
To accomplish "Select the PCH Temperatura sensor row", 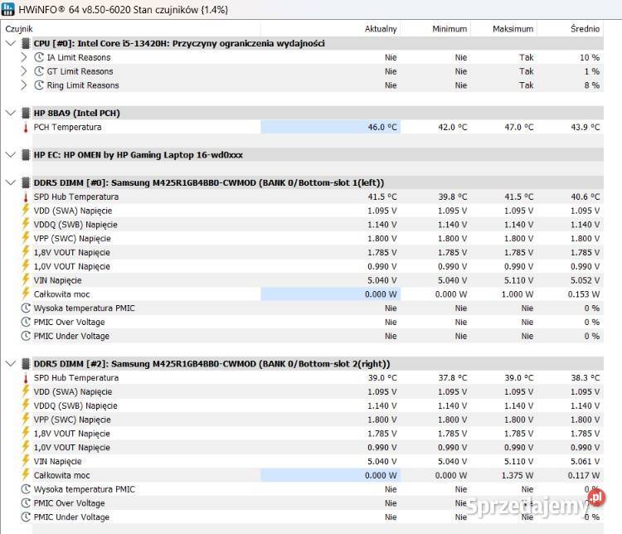I will [x=318, y=127].
